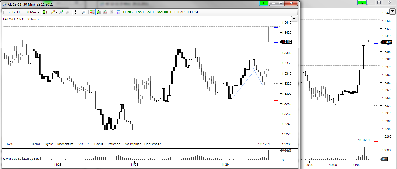Click the green L link button in the background window
This screenshot has height=169, width=397.
(x=362, y=3)
